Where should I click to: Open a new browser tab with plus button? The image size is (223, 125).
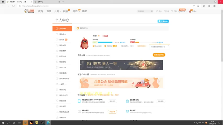click(x=63, y=2)
